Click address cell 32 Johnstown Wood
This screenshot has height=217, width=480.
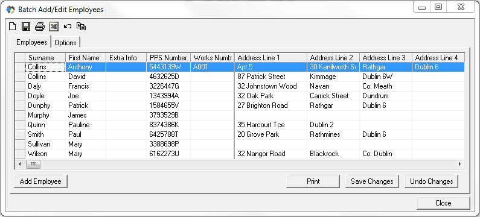(x=271, y=86)
